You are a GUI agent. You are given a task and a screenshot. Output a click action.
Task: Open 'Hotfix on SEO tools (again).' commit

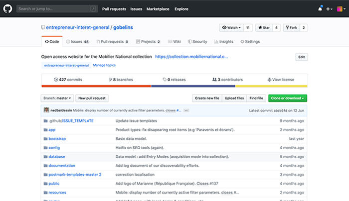pos(140,148)
